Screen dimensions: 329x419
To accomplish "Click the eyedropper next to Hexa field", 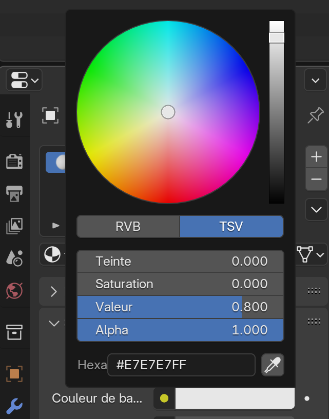I will point(273,365).
